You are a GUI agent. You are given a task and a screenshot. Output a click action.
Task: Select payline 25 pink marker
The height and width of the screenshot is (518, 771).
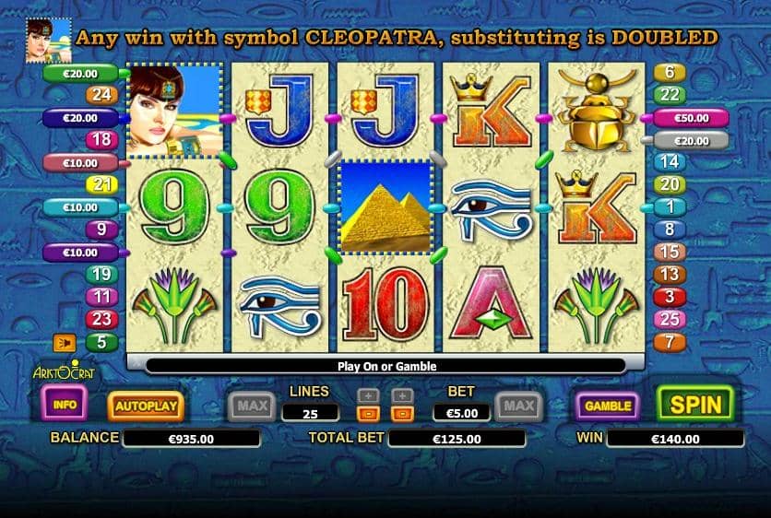click(670, 320)
